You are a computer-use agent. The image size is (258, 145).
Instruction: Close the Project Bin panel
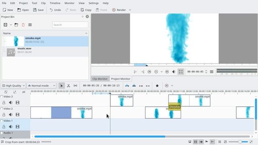[x=87, y=17]
